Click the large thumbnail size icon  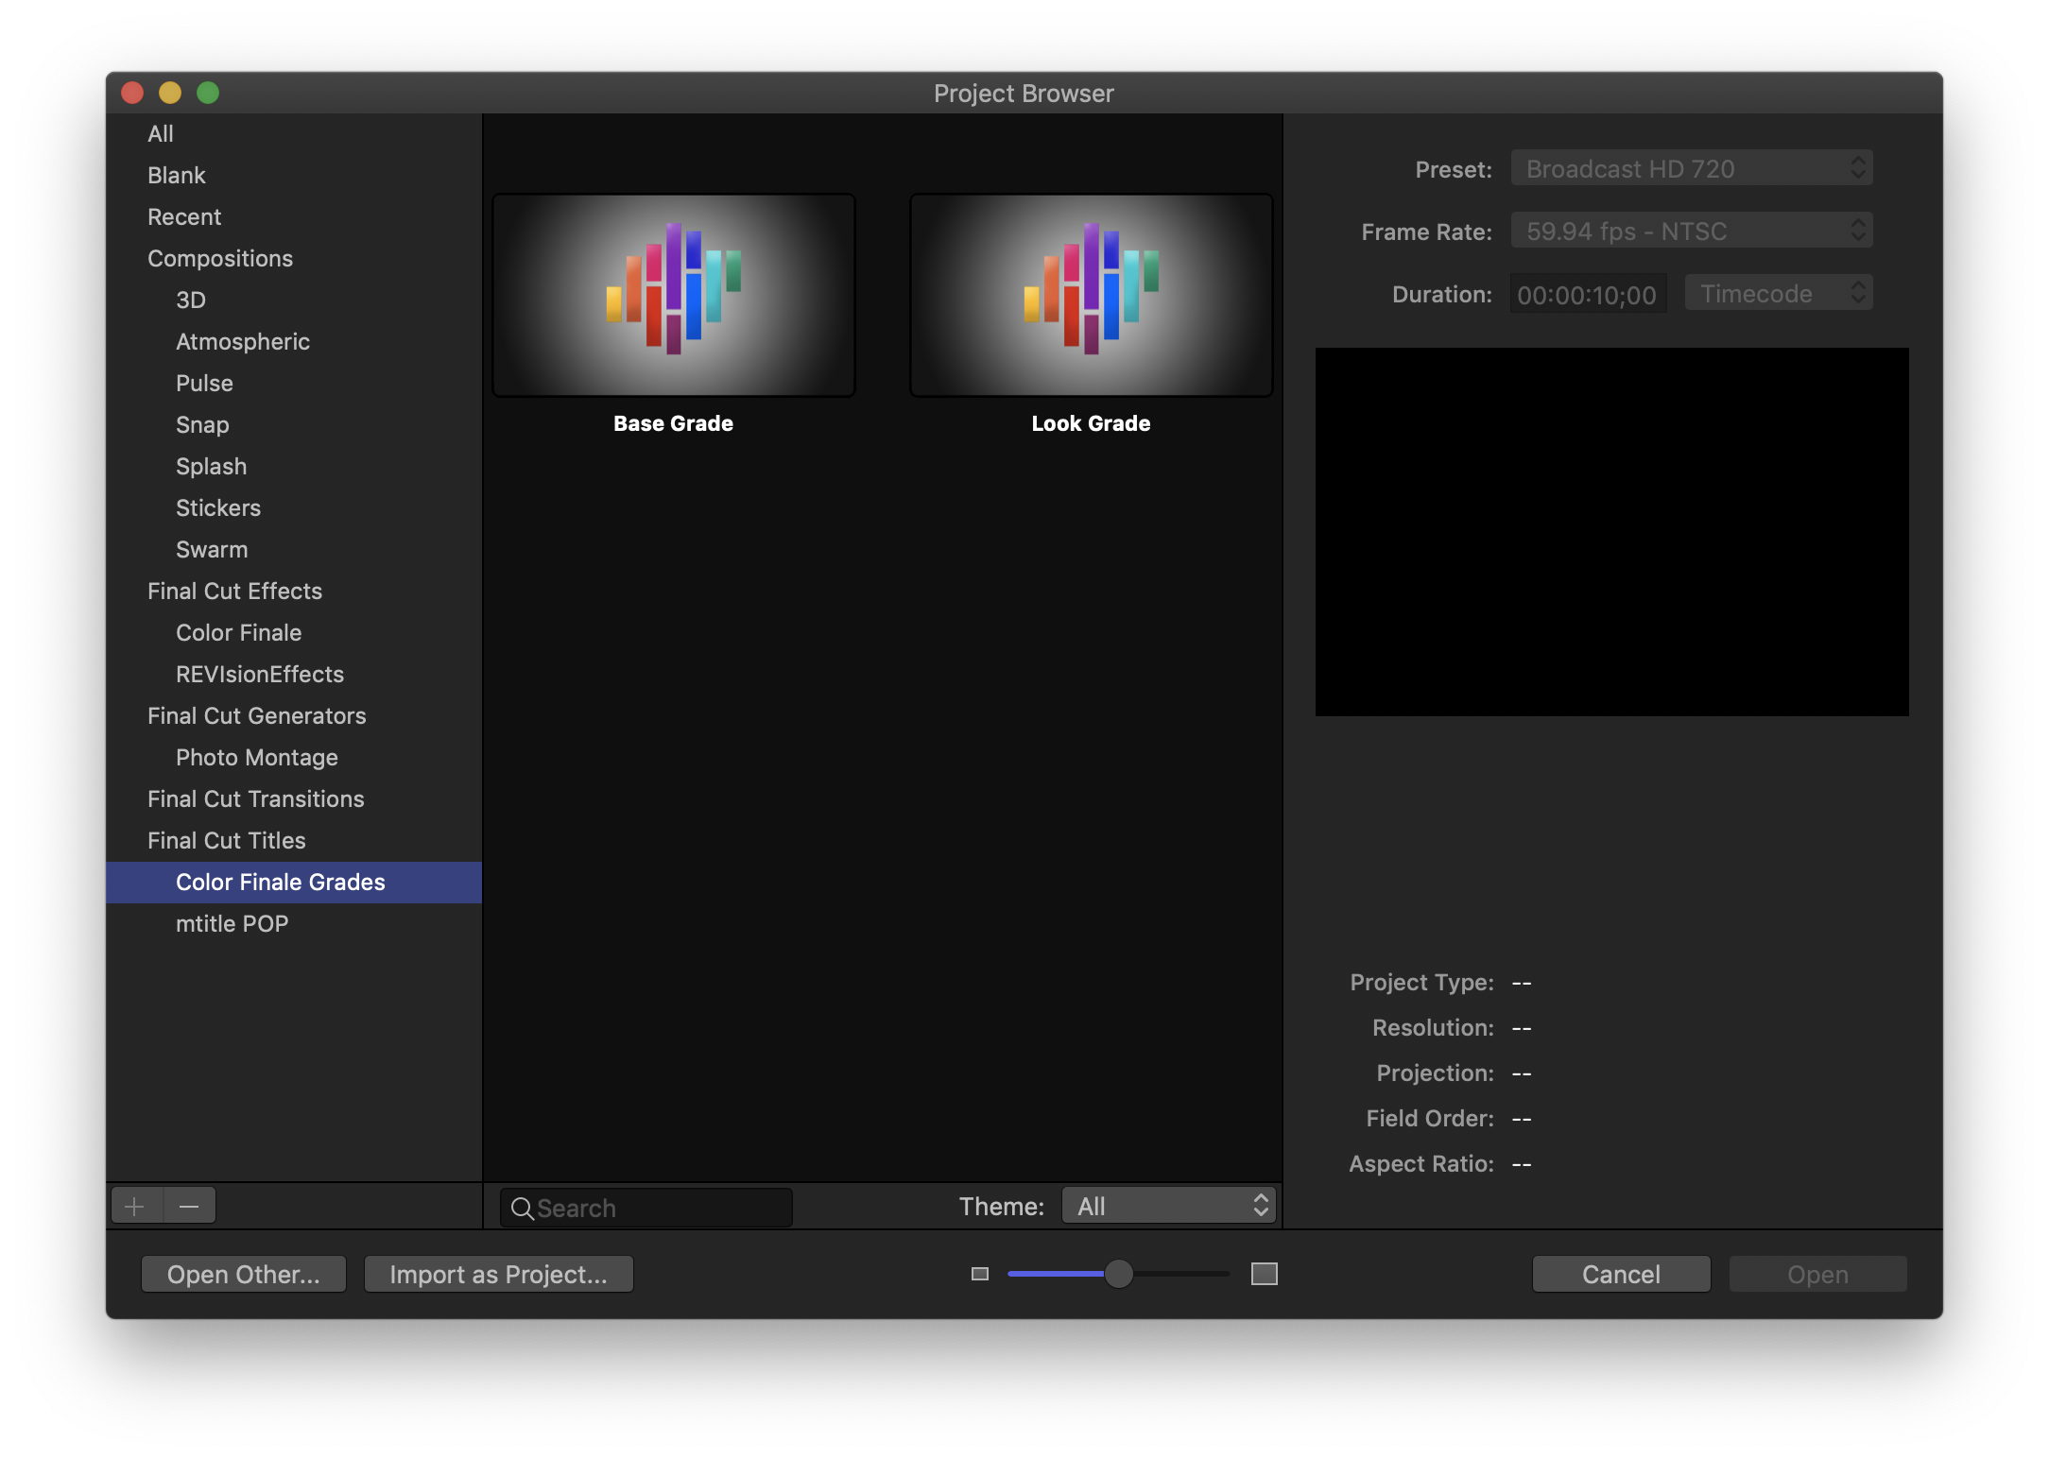point(1264,1274)
